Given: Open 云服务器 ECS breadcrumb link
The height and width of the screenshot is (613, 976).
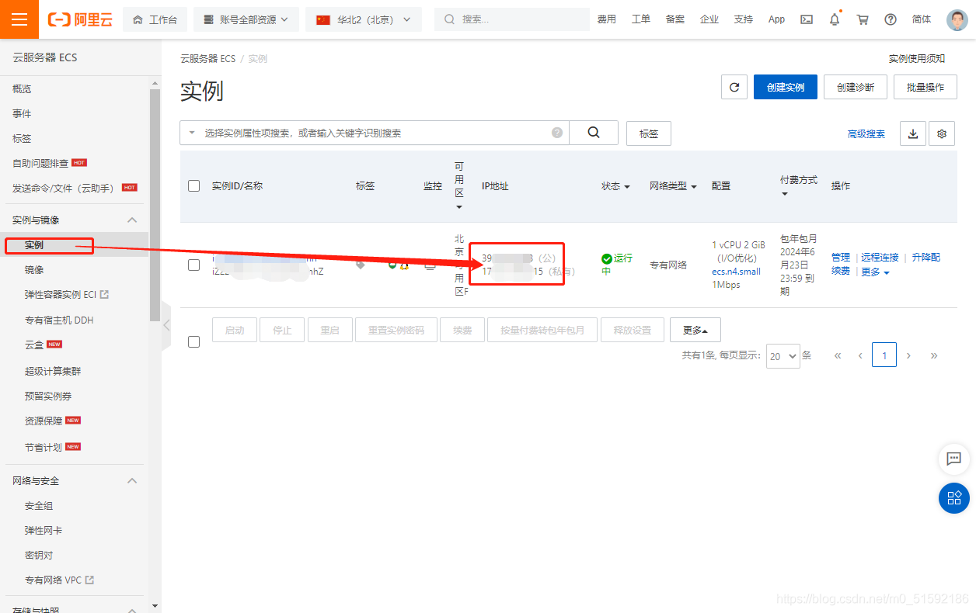Looking at the screenshot, I should click(207, 58).
